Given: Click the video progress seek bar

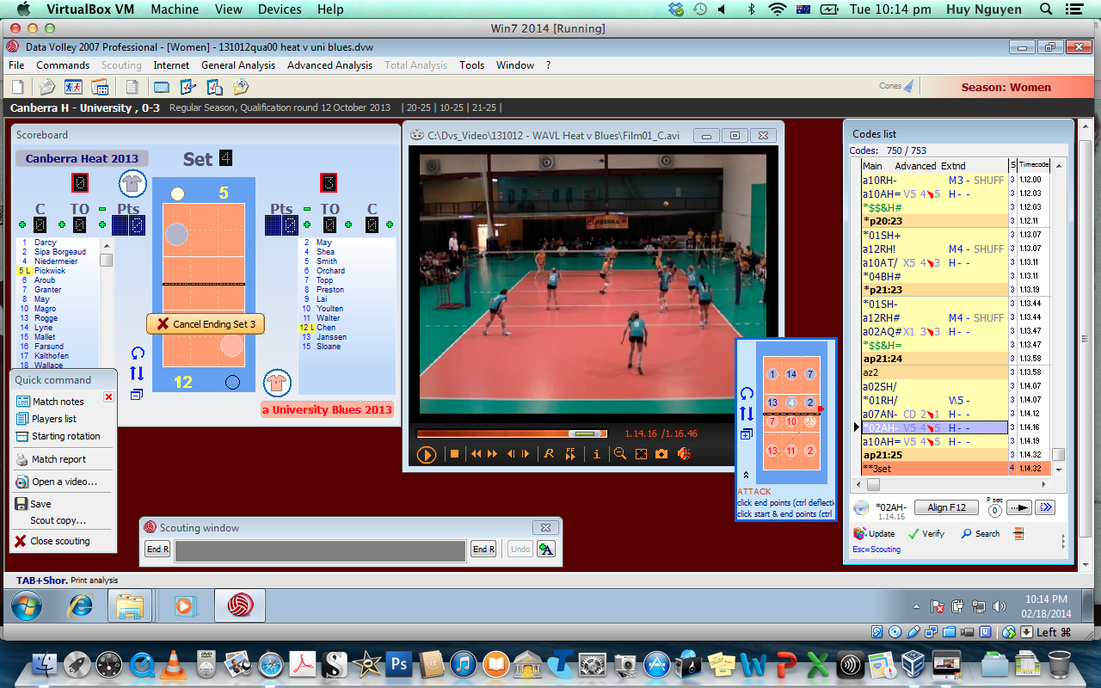Looking at the screenshot, I should (511, 433).
